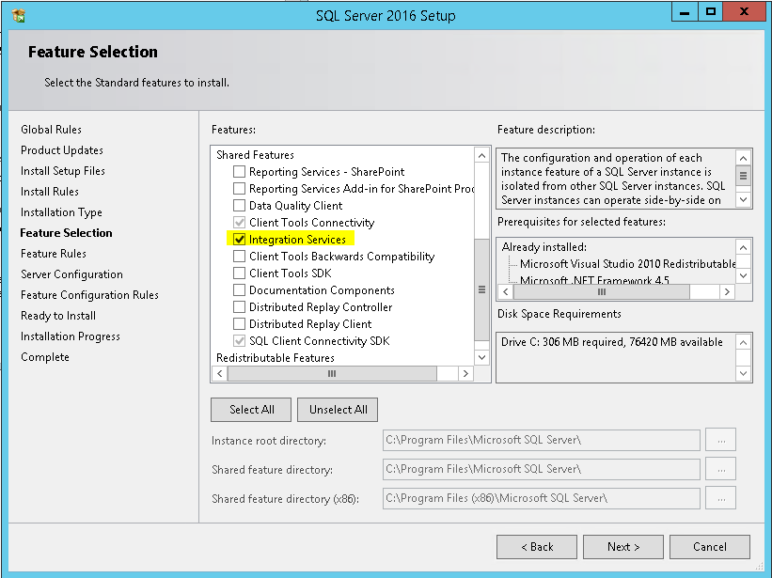Cancel the SQL Server setup
Screen dimensions: 772x578
710,547
